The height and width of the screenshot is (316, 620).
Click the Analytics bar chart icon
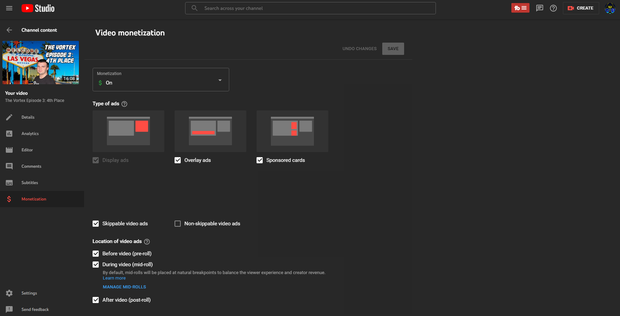click(9, 134)
